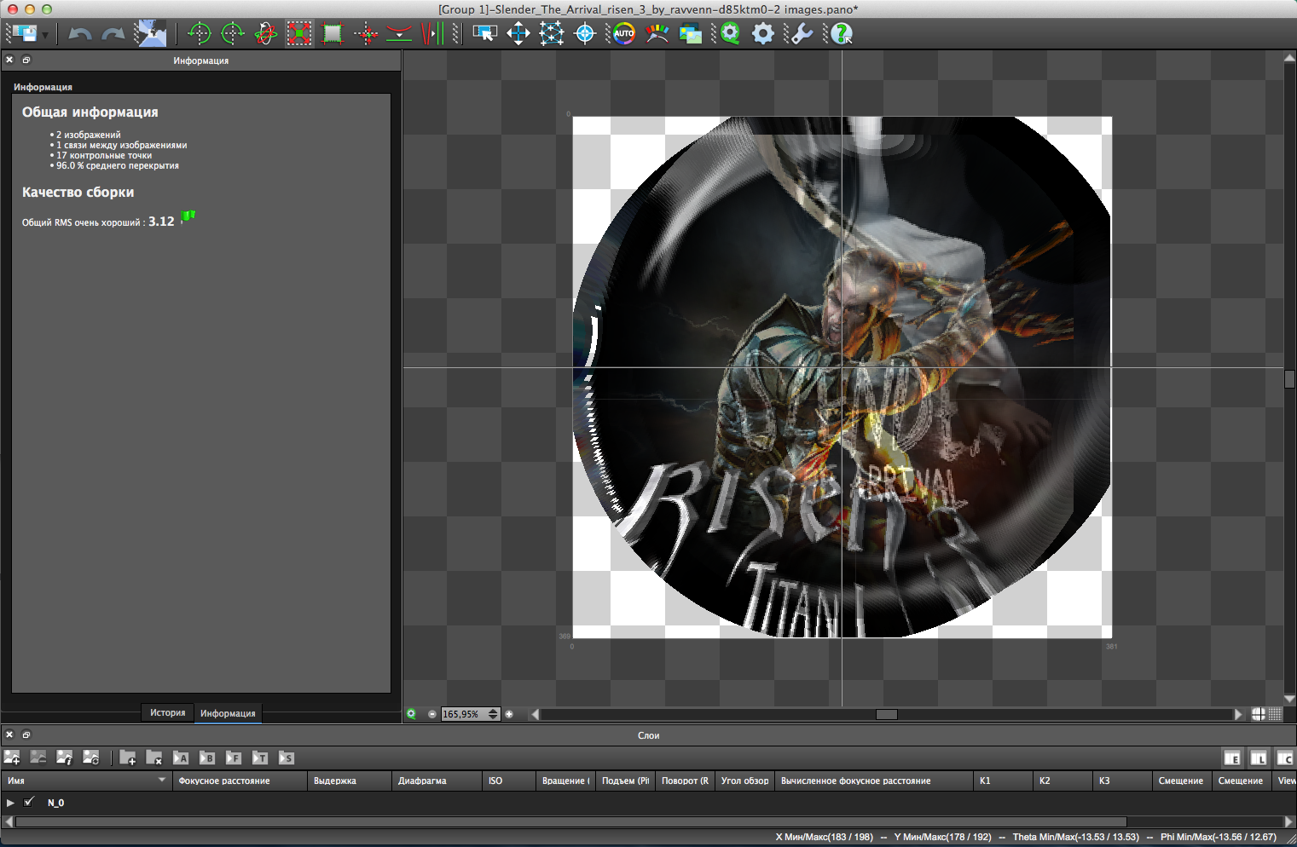Screen dimensions: 1297x847
Task: Open the help question mark icon
Action: coord(842,33)
